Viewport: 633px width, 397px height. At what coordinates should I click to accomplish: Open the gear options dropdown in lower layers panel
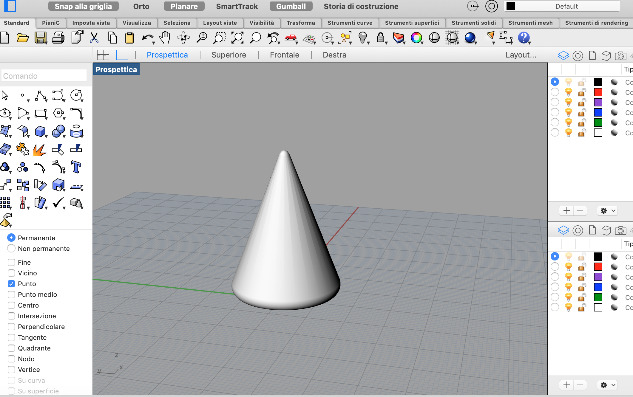point(607,385)
